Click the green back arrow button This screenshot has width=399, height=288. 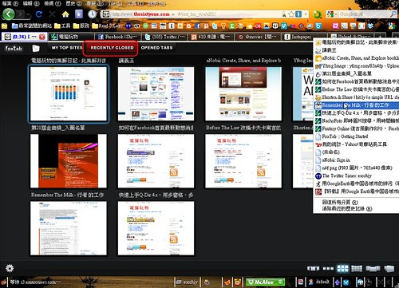pyautogui.click(x=8, y=14)
